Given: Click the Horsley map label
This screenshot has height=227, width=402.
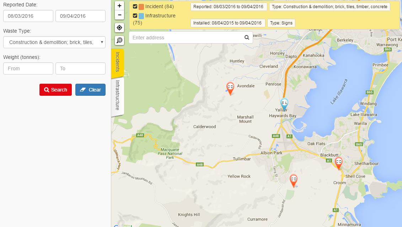Looking at the screenshot, I should [277, 54].
